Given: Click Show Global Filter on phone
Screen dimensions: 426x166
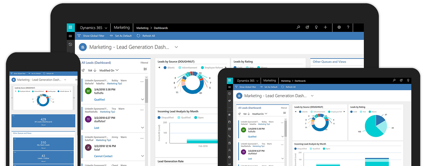Looking at the screenshot, I should [18, 74].
